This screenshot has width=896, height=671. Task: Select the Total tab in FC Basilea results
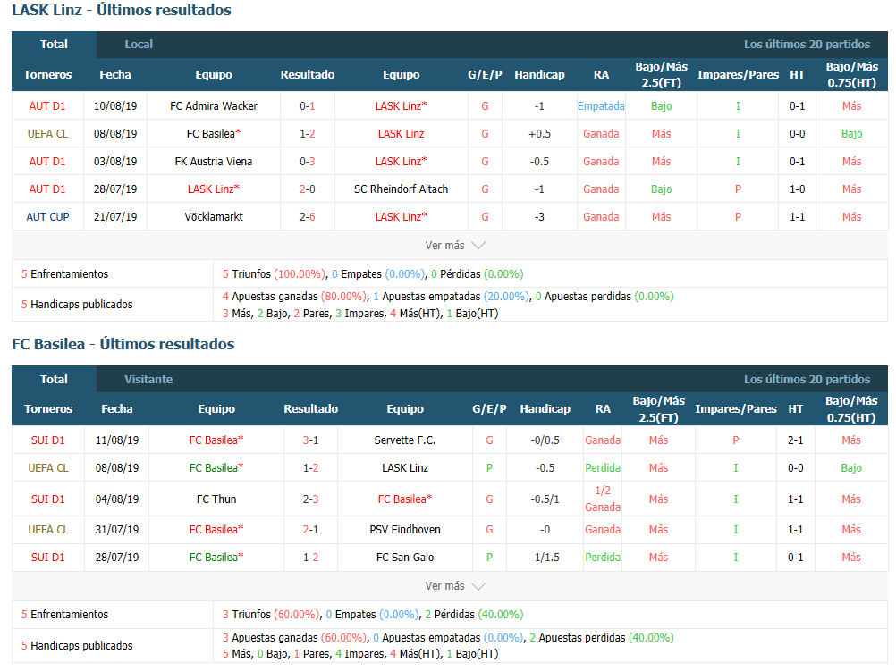coord(54,379)
